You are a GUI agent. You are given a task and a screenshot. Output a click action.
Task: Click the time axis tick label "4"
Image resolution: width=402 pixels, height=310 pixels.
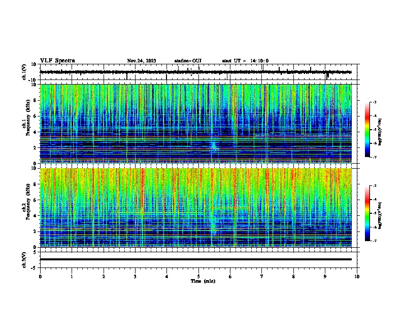click(x=167, y=277)
